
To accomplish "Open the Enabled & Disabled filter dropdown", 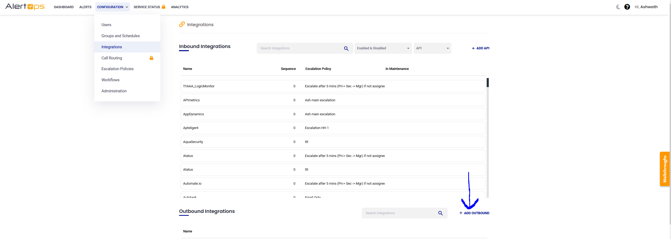I will click(383, 48).
